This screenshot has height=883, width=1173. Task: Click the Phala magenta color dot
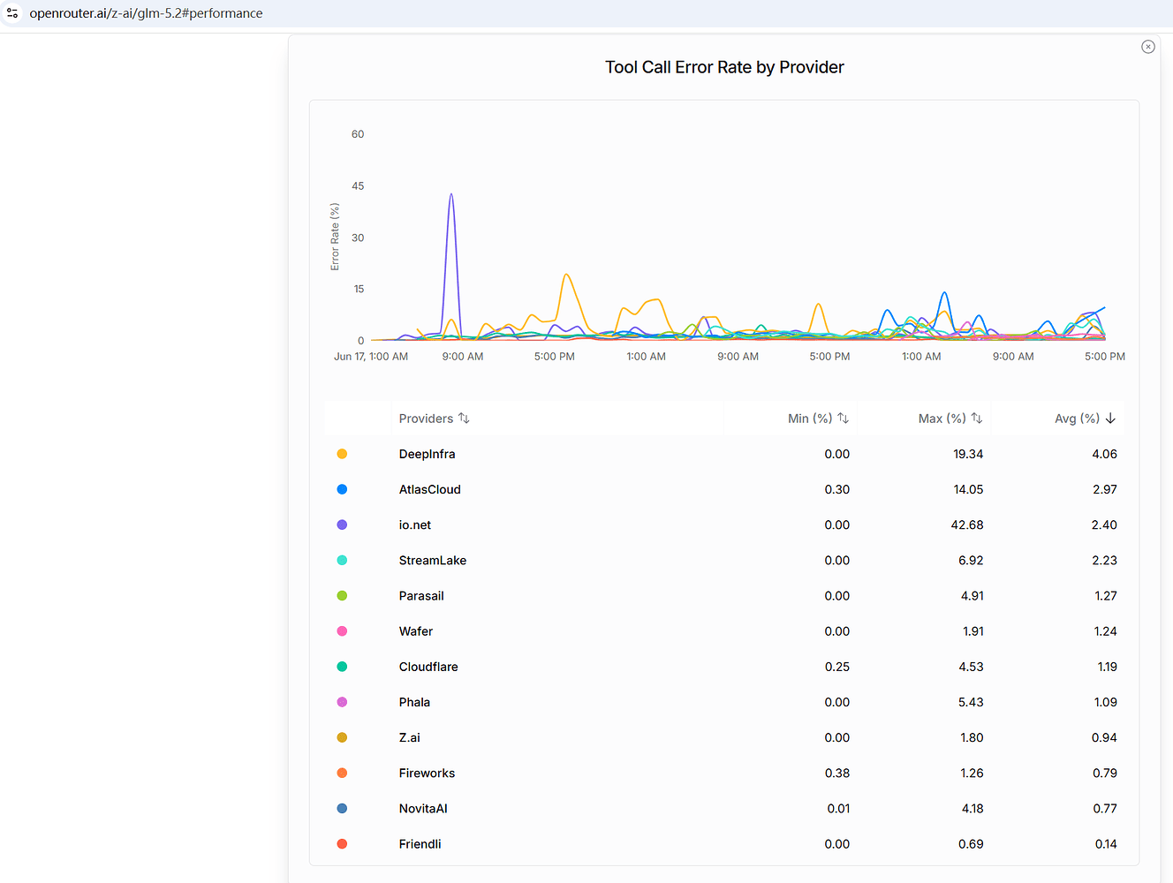[x=342, y=702]
